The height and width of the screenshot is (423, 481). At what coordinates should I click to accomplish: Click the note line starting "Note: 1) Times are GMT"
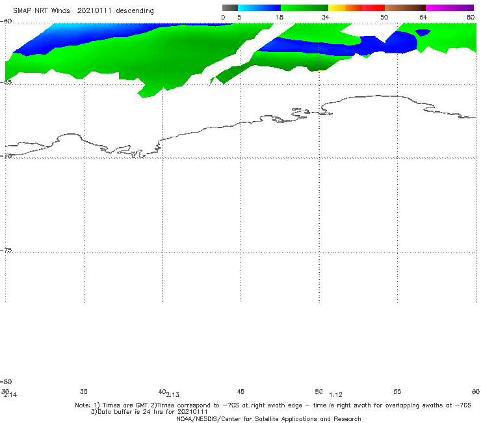[273, 405]
